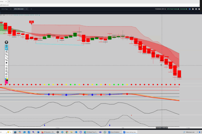
Task: Open Screen sharing taskbar item
Action: pyautogui.click(x=130, y=132)
